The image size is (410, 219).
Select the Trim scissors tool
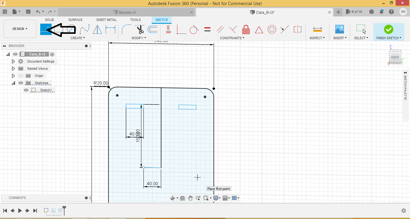[x=140, y=29]
